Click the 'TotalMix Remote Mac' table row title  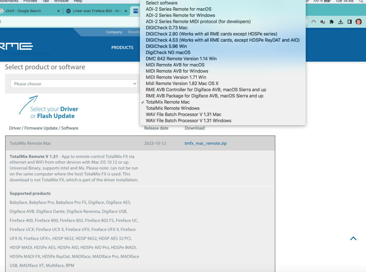tap(30, 143)
